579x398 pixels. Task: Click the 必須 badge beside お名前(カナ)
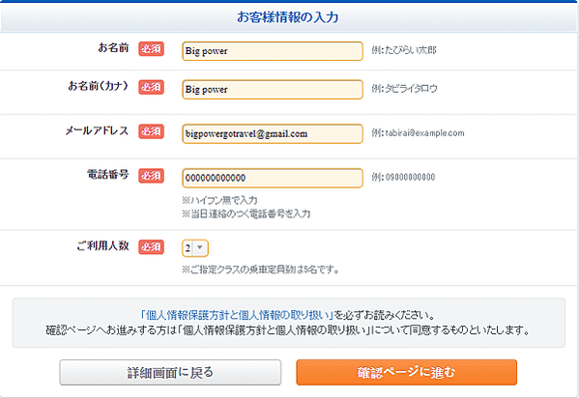[x=152, y=87]
